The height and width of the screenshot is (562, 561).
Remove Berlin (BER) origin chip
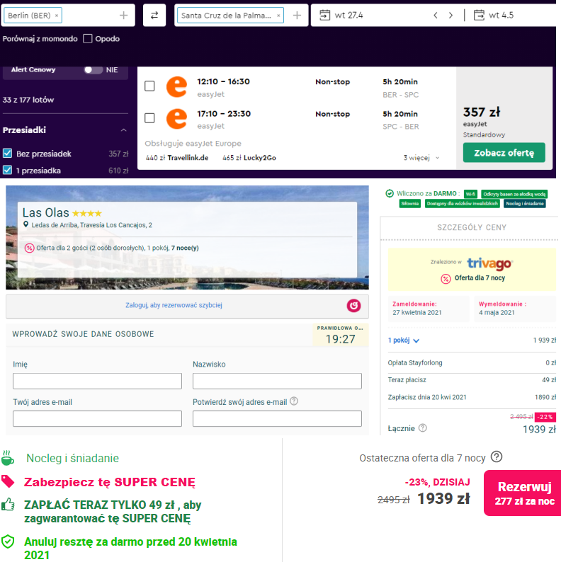click(57, 16)
